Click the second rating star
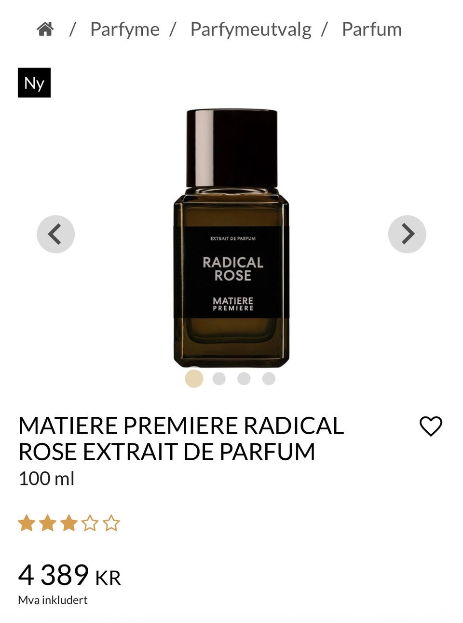 point(48,523)
